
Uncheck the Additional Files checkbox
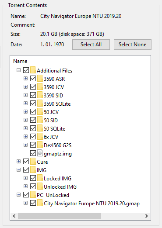[x=26, y=70]
